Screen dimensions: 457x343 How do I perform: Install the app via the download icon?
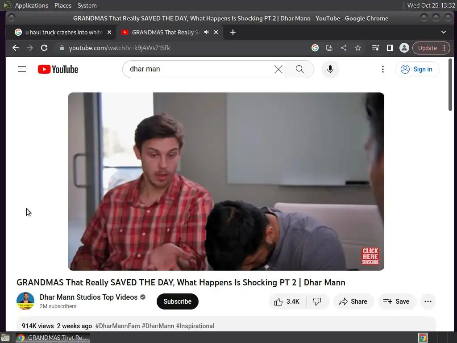(329, 48)
